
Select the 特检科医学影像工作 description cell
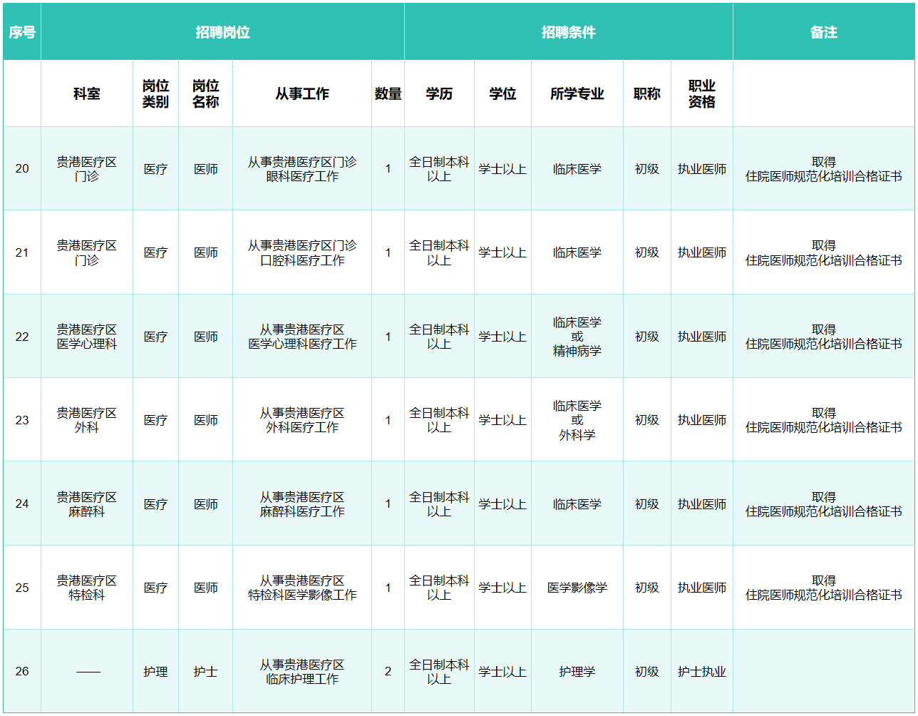(x=302, y=588)
